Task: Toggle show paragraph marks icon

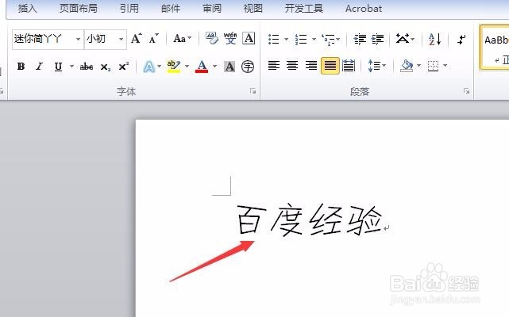Action: click(461, 39)
